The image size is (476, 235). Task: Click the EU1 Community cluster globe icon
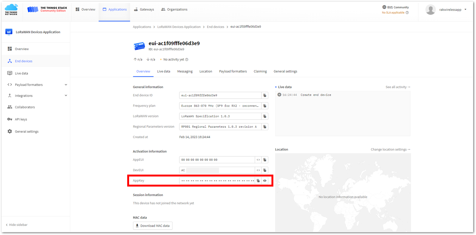coord(384,7)
